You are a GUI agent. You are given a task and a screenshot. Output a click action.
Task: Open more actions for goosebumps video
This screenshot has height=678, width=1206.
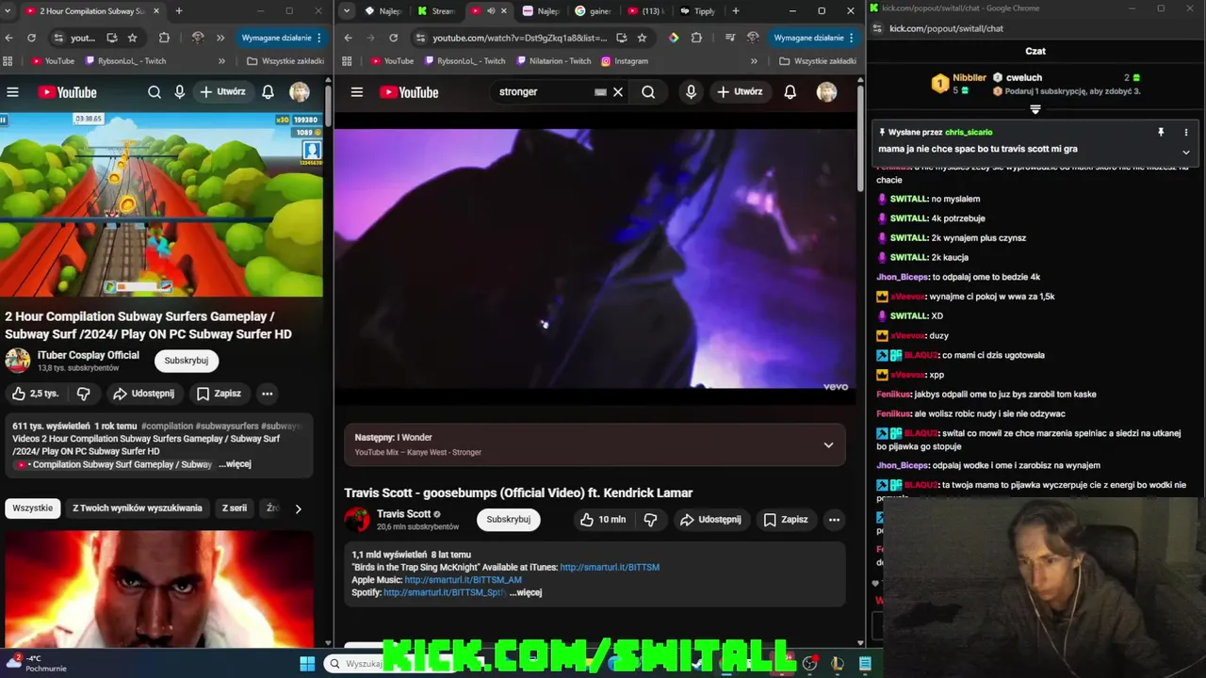tap(834, 520)
